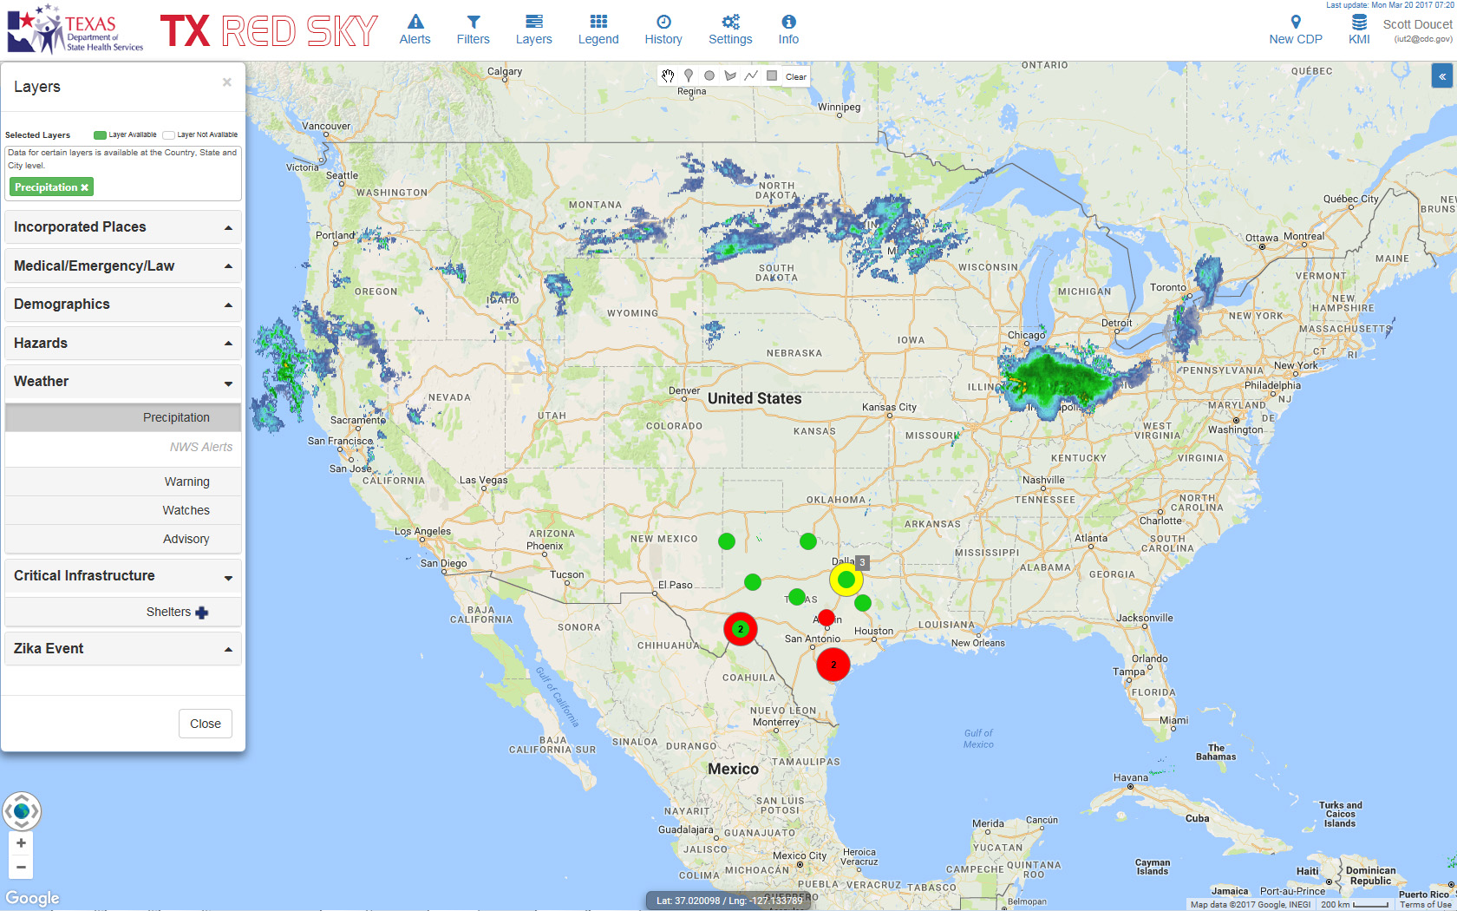Expand the Hazards section
This screenshot has height=911, width=1457.
(123, 343)
